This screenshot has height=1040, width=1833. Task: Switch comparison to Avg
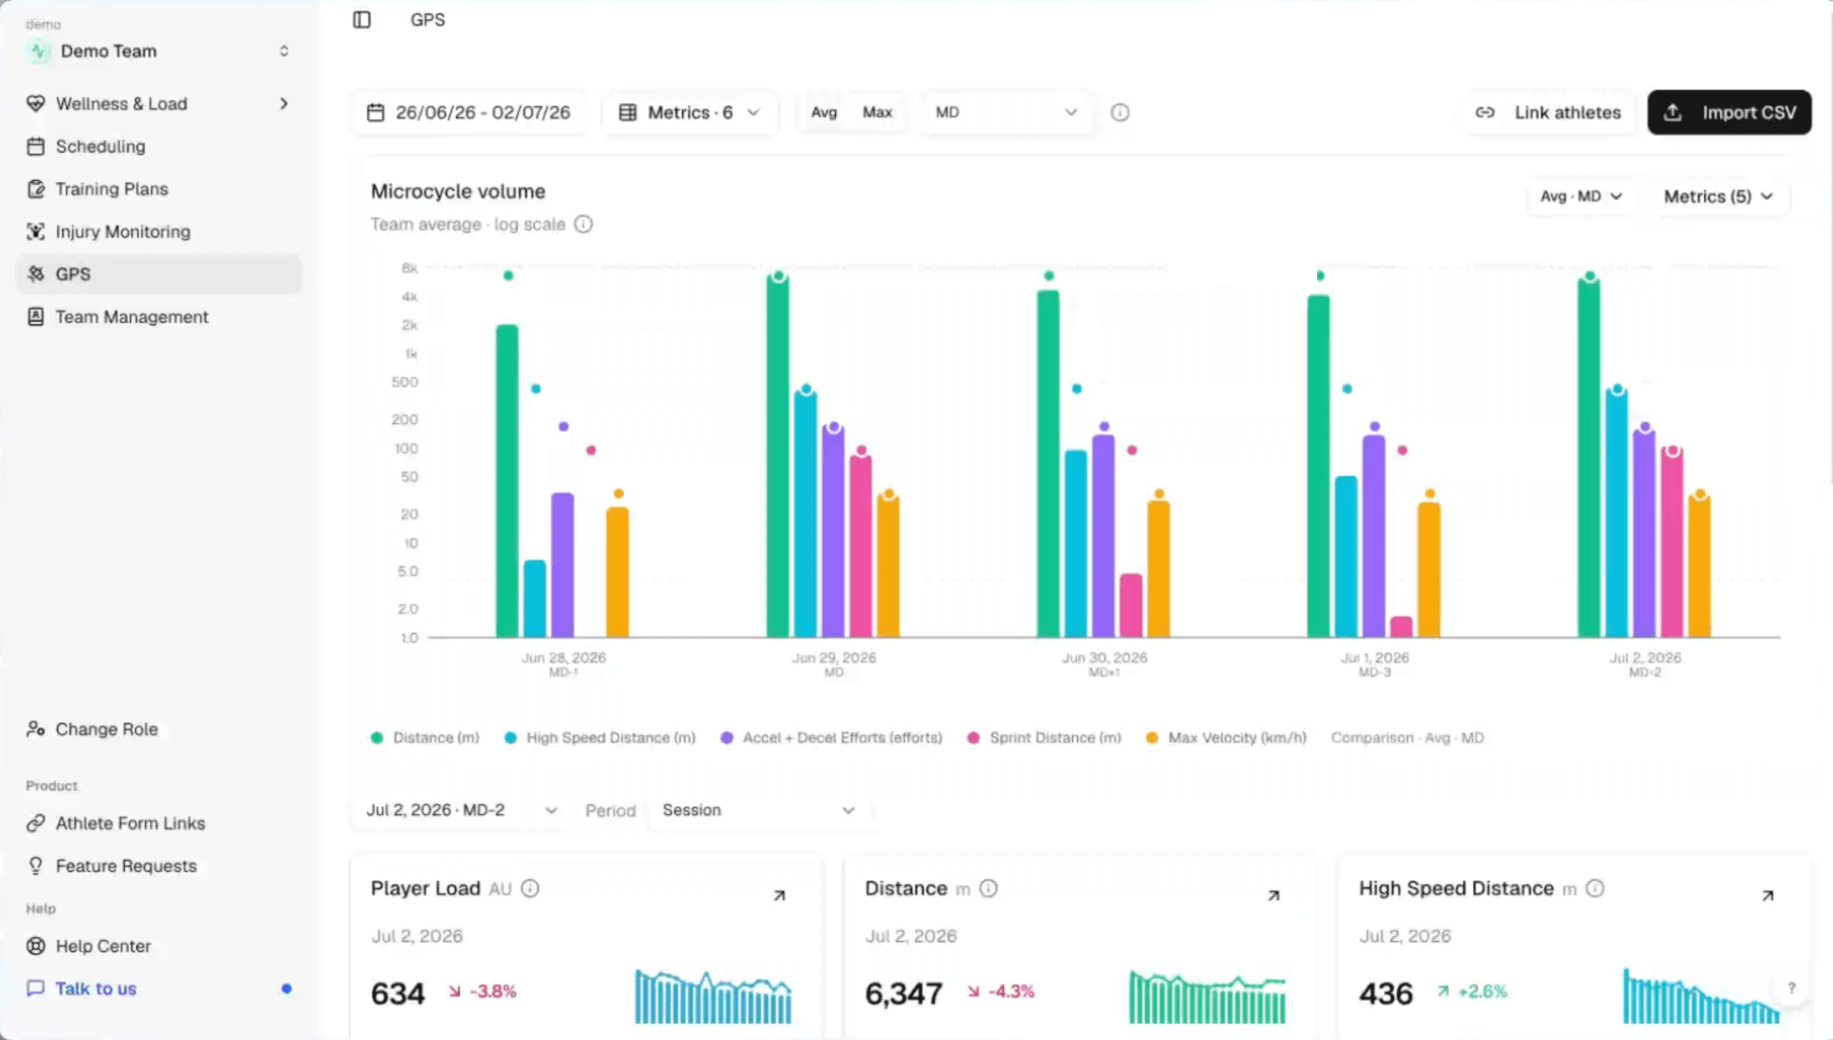click(824, 112)
